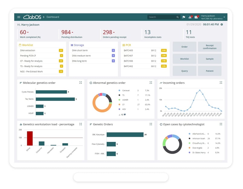Maximize Open cases by cytotechnologist panel
This screenshot has width=243, height=189.
221,124
